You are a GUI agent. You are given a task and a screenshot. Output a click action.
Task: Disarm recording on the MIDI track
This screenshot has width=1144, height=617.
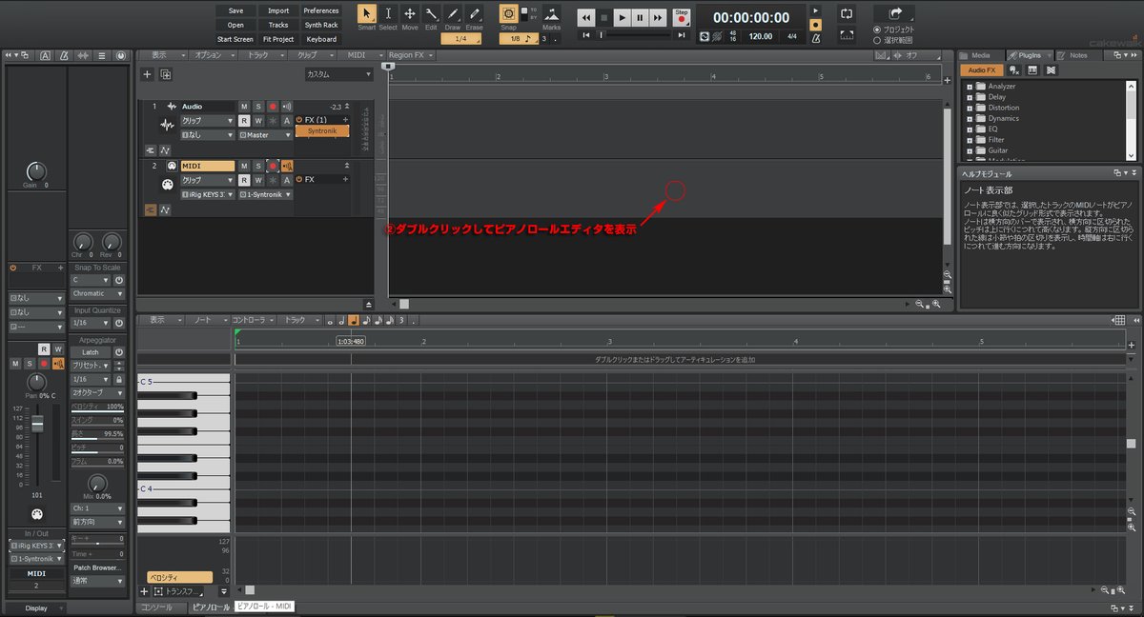273,165
